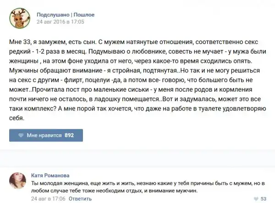Click the comment's 53 likes count
The image size is (275, 203).
tap(264, 198)
